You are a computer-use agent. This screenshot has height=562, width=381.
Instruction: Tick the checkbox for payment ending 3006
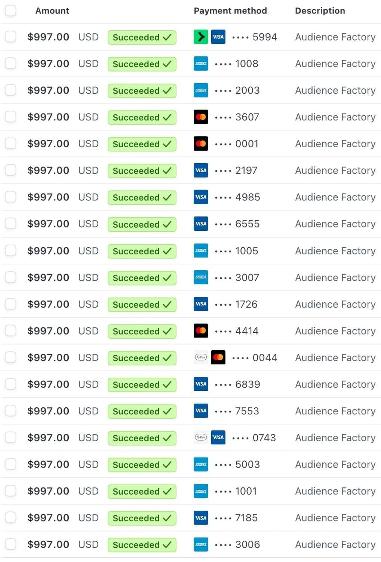tap(10, 544)
